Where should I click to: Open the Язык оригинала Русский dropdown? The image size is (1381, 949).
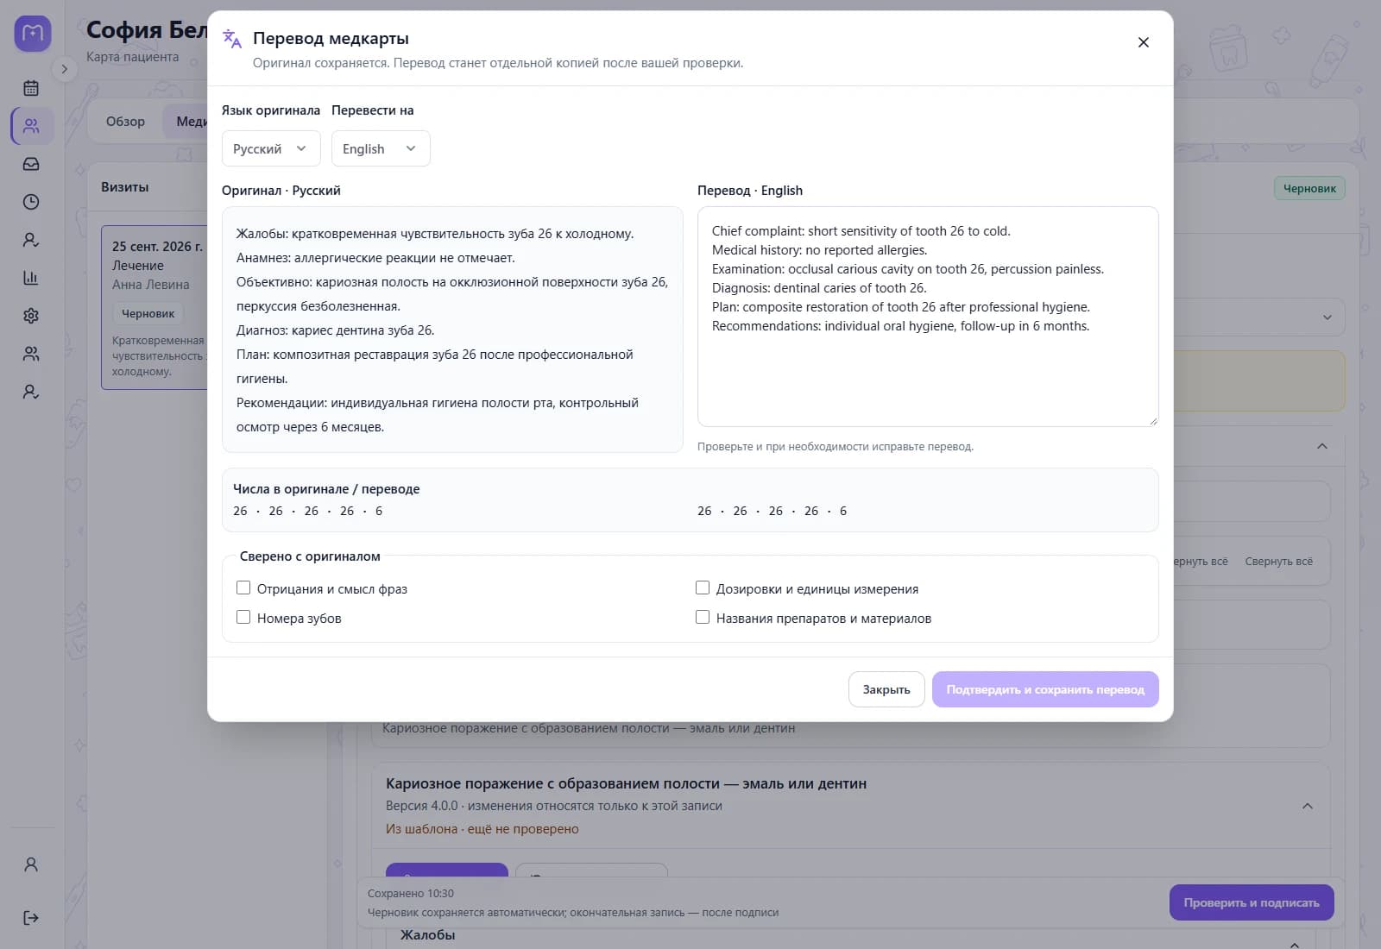pos(271,148)
